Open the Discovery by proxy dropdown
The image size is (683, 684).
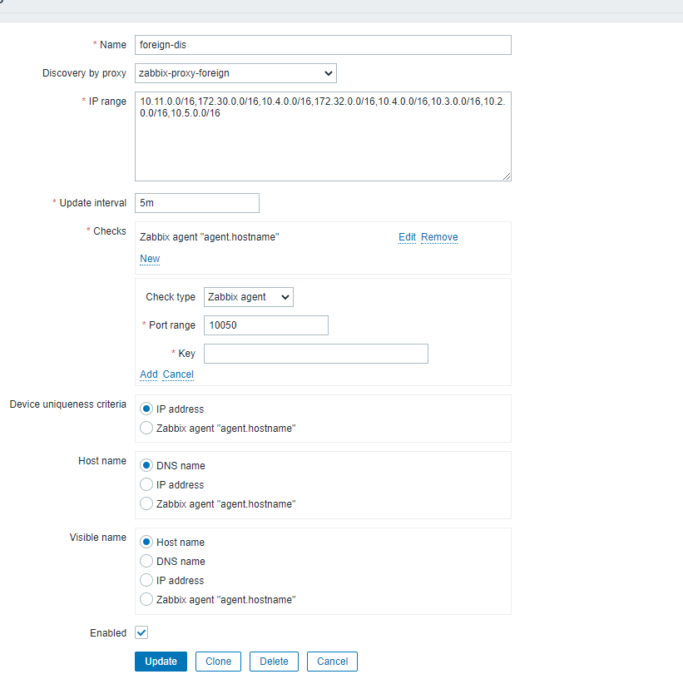235,73
